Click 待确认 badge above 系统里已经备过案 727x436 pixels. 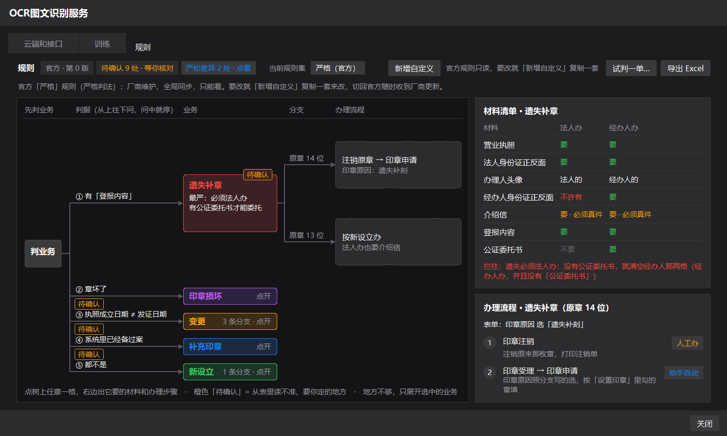[x=89, y=329]
